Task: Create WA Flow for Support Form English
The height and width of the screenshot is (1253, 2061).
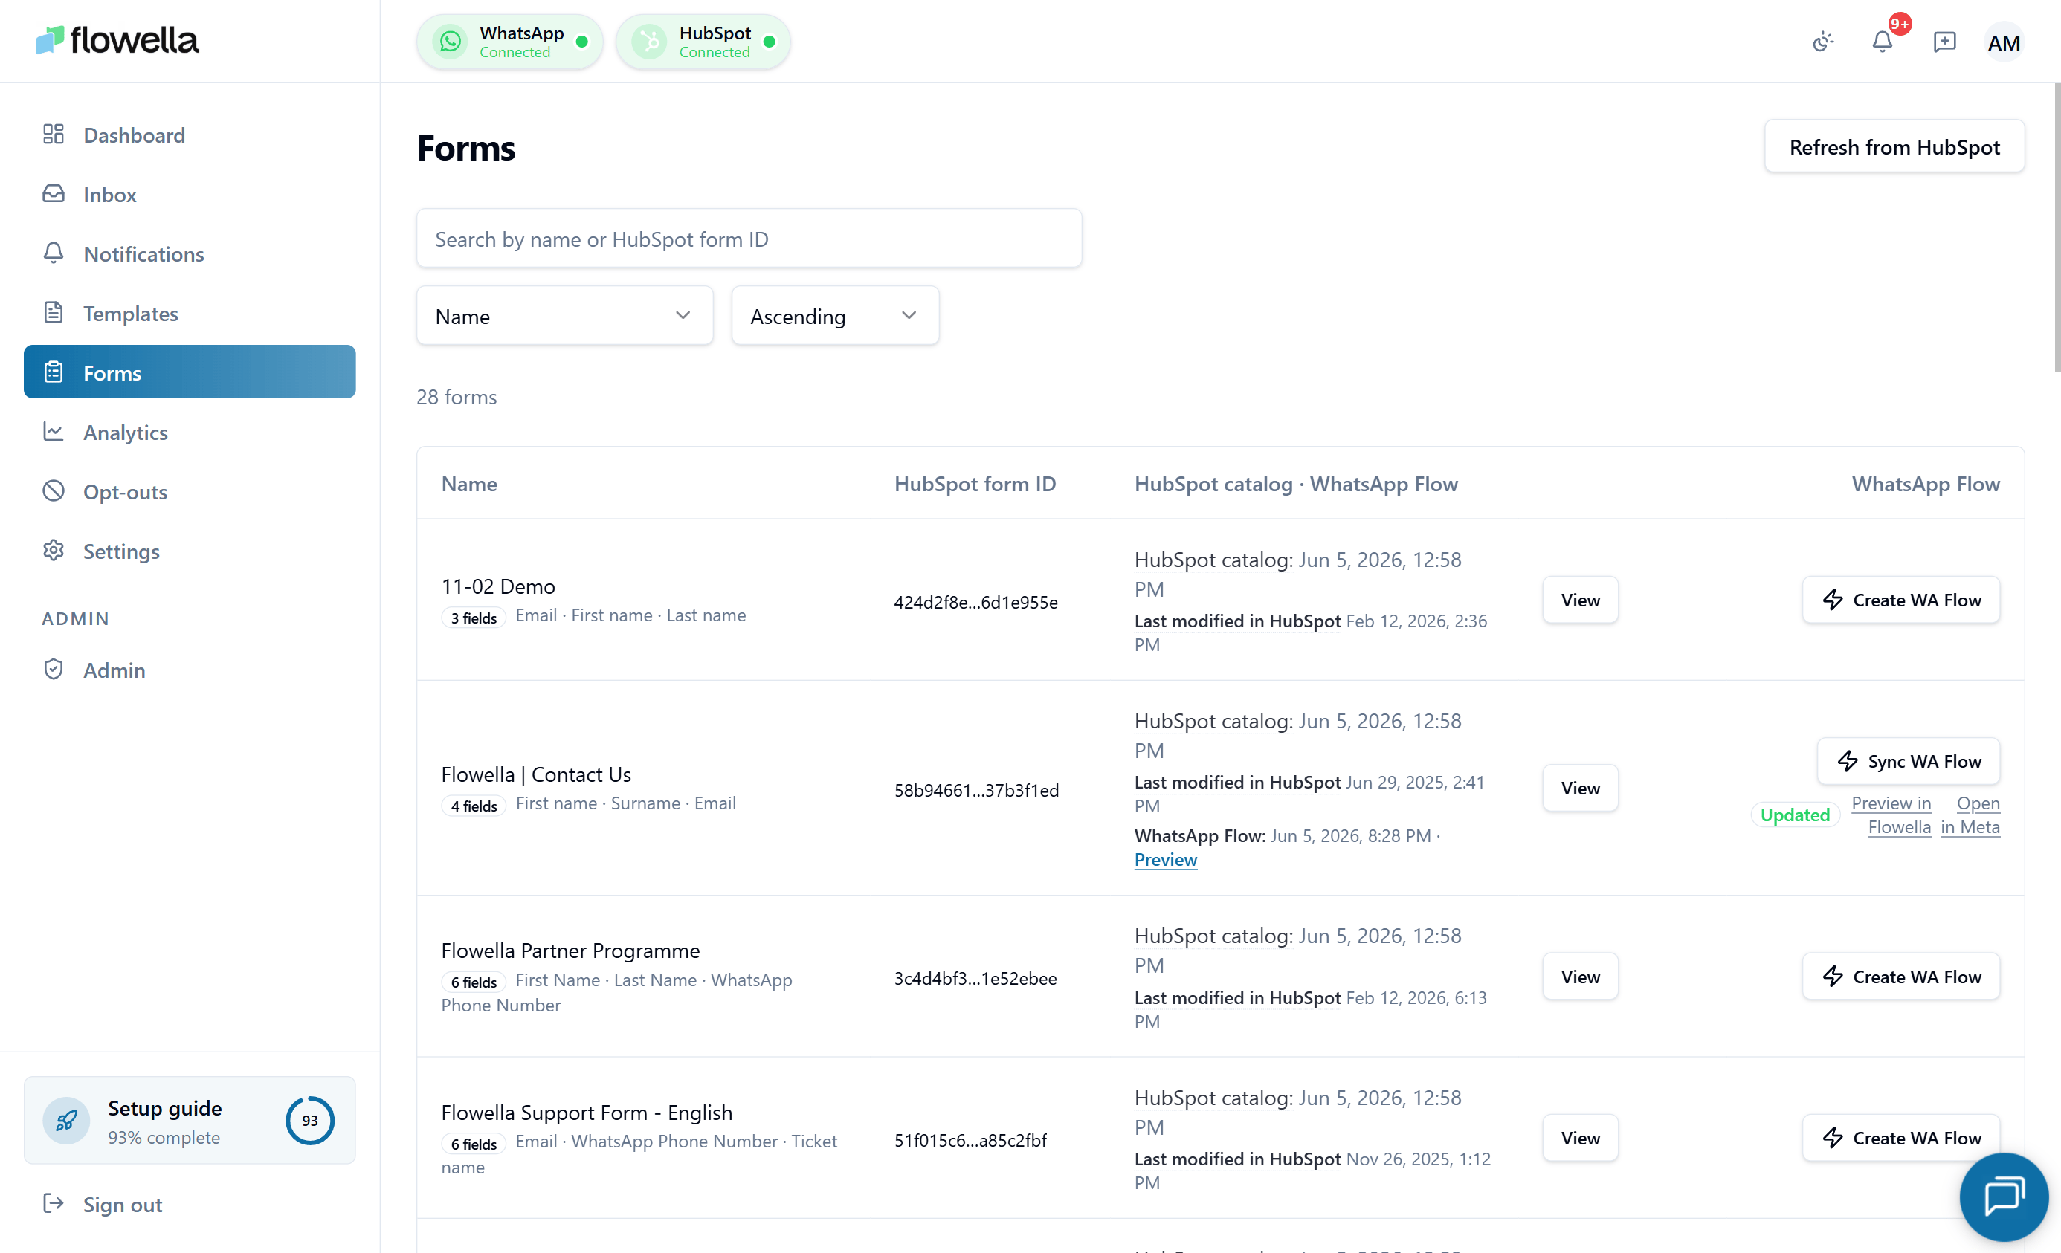Action: point(1900,1138)
